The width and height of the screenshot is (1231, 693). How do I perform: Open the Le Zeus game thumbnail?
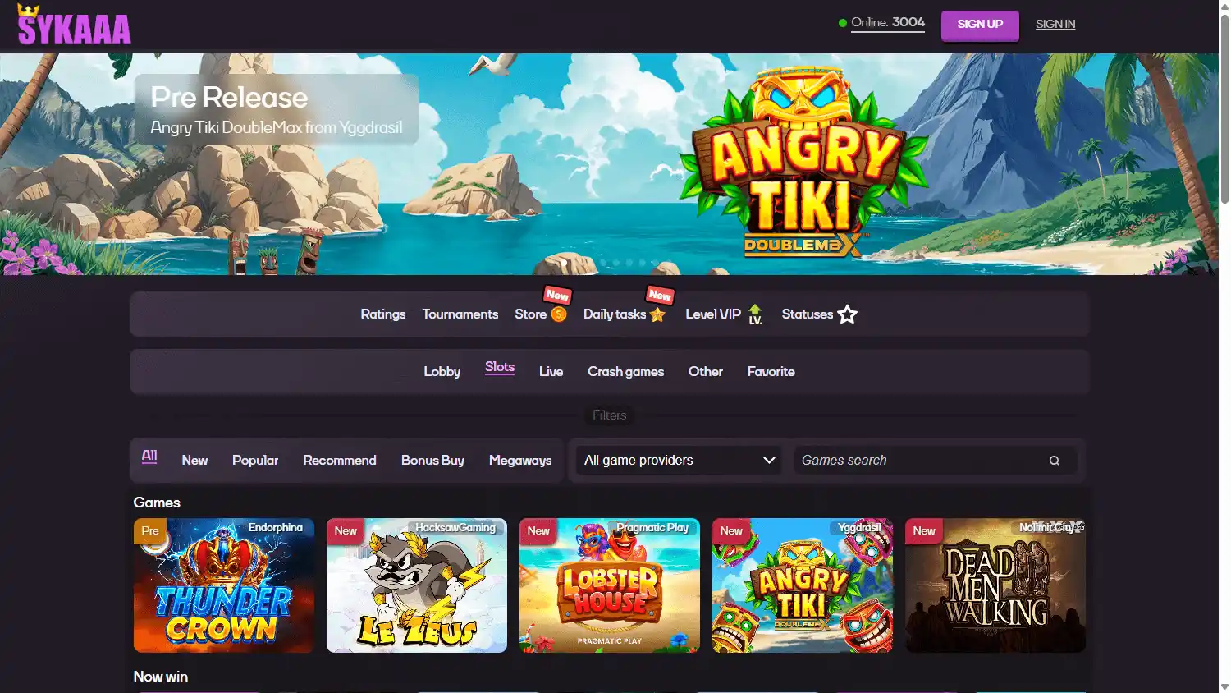tap(417, 585)
